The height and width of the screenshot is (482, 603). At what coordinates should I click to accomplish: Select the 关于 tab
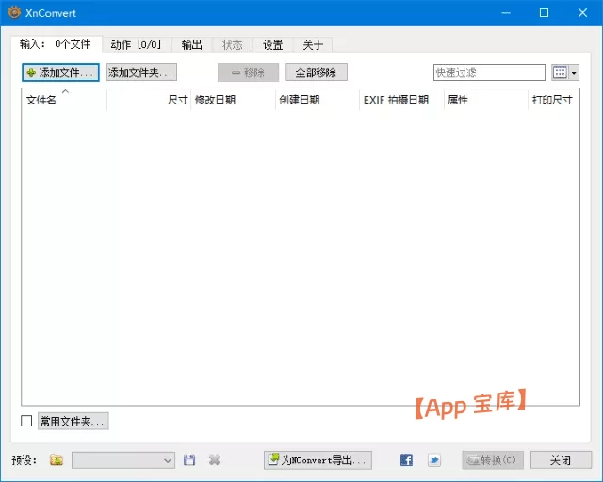[313, 44]
